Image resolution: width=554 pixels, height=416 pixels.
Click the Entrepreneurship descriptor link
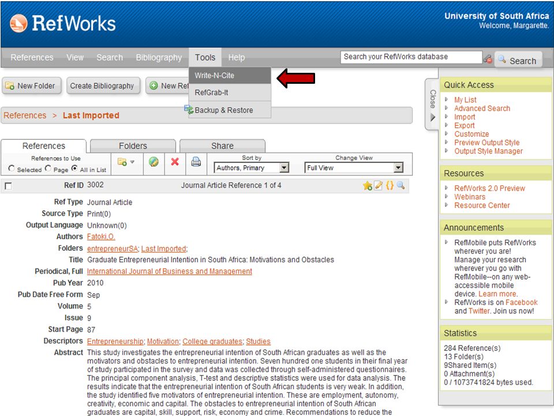pos(115,341)
